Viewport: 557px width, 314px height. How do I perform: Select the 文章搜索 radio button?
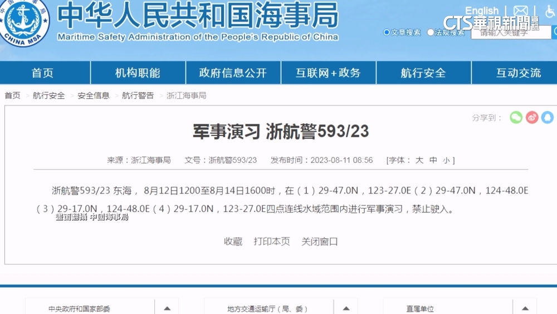(x=387, y=32)
